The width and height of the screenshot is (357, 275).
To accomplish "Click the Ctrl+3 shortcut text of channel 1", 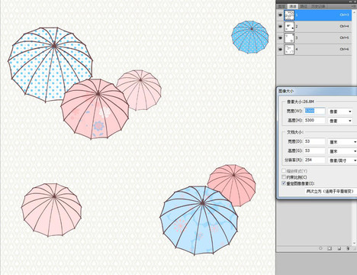I will point(344,15).
